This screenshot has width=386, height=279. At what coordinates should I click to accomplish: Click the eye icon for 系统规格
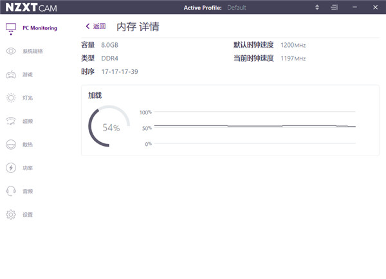[11, 51]
